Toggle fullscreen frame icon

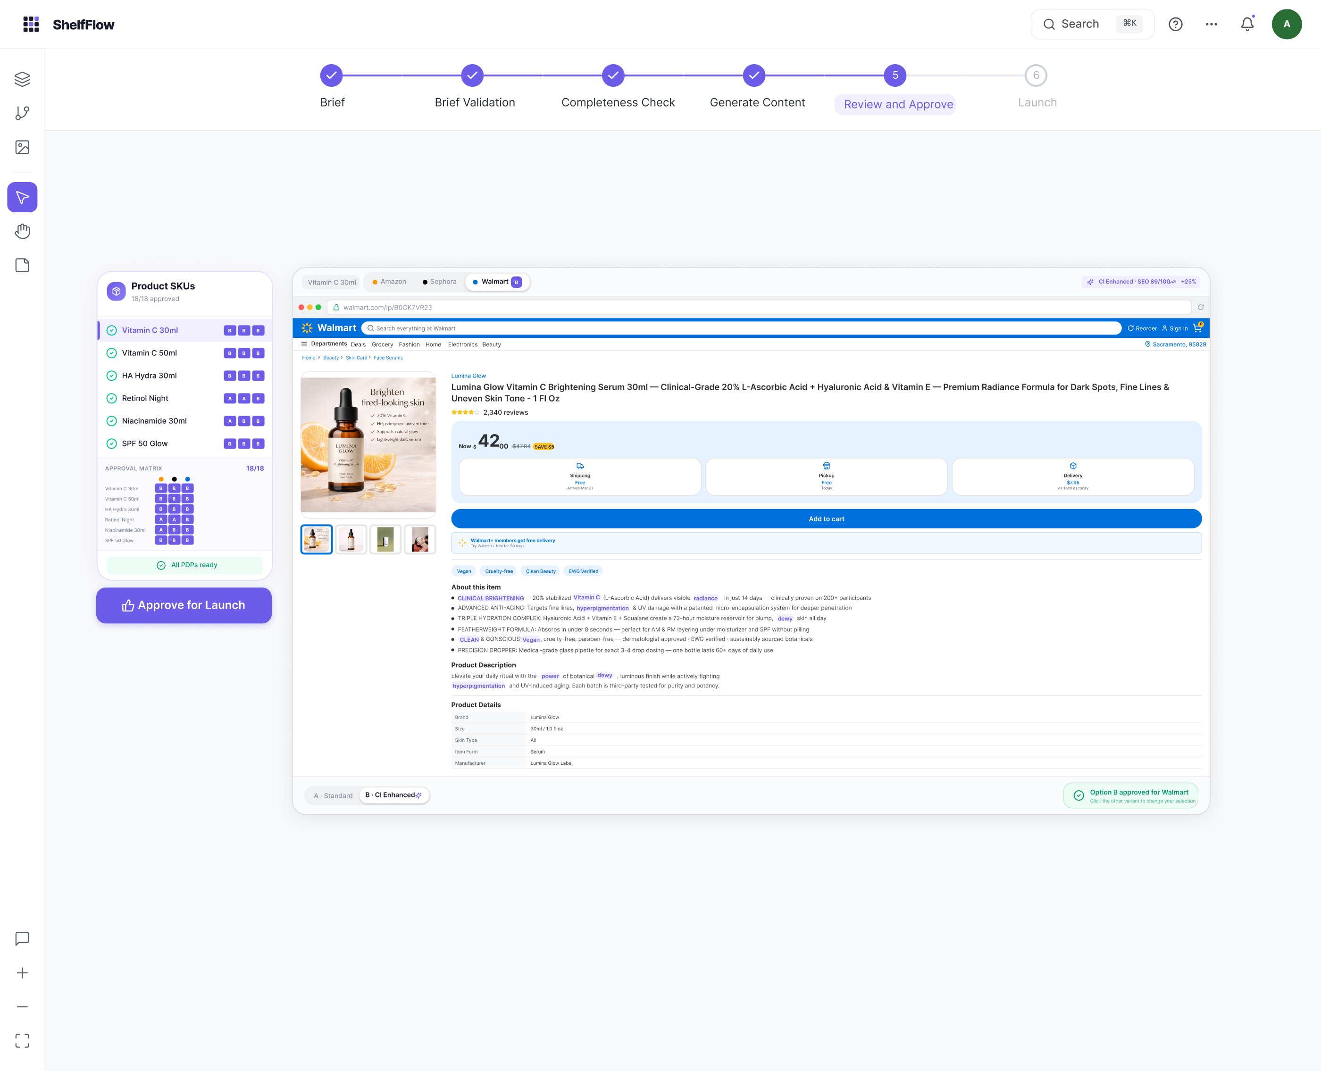pyautogui.click(x=22, y=1041)
